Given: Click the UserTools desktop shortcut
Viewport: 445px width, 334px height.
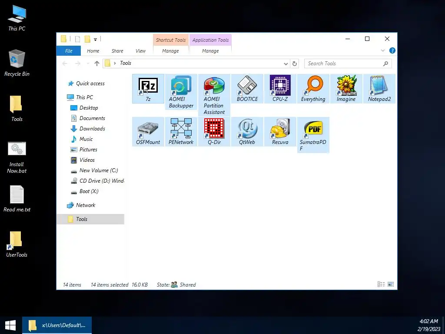Looking at the screenshot, I should (17, 244).
